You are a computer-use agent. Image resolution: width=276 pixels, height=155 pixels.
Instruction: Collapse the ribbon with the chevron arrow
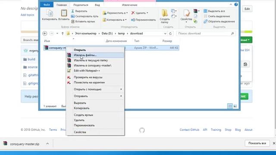coord(231,5)
